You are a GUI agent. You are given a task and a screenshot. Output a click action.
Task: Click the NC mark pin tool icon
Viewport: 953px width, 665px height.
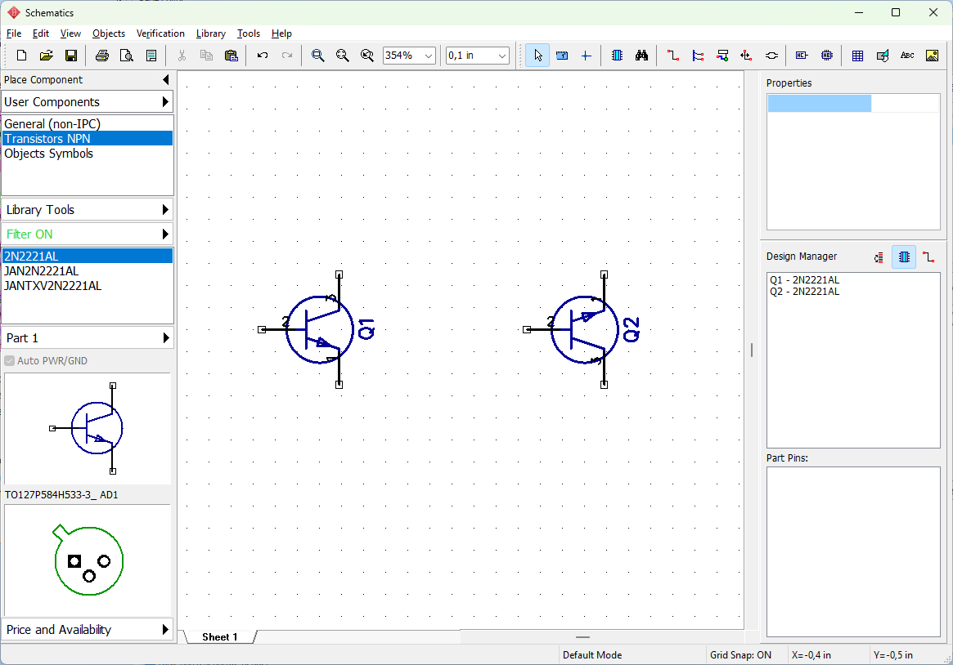(x=802, y=56)
